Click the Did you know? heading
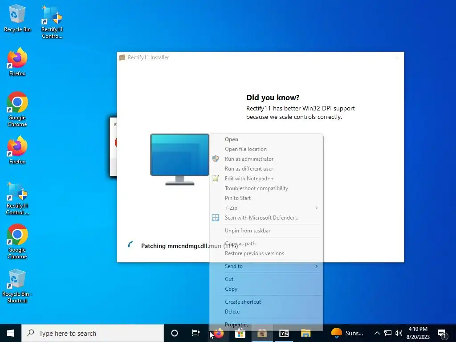This screenshot has width=456, height=342. [x=273, y=98]
